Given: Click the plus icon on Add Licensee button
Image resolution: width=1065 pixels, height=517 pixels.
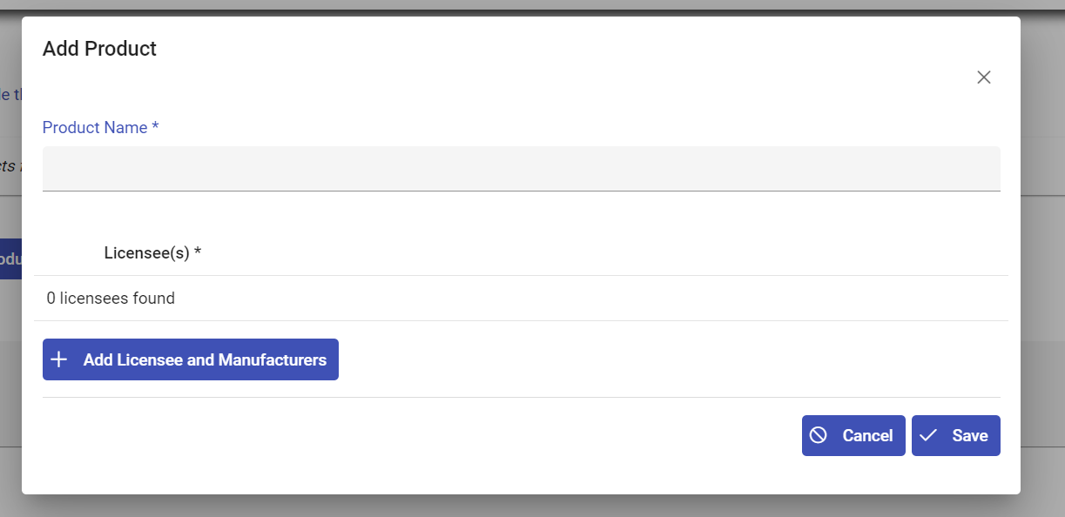Looking at the screenshot, I should point(59,359).
